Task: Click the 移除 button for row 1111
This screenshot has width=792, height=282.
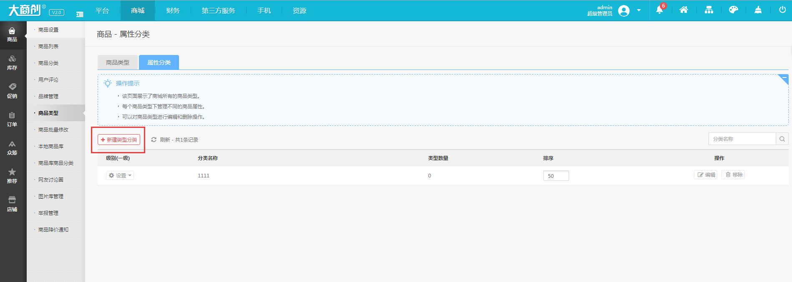Action: click(x=734, y=175)
